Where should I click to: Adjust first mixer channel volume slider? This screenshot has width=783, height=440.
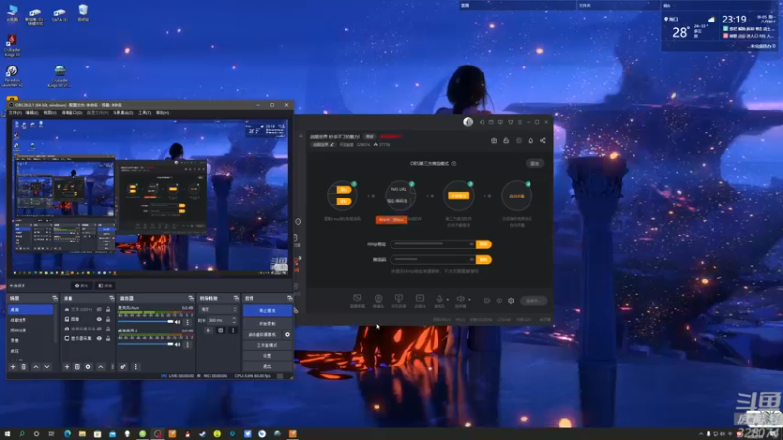(146, 322)
